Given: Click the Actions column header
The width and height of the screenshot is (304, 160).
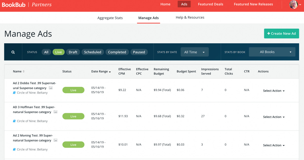Looking at the screenshot, I should (x=263, y=71).
